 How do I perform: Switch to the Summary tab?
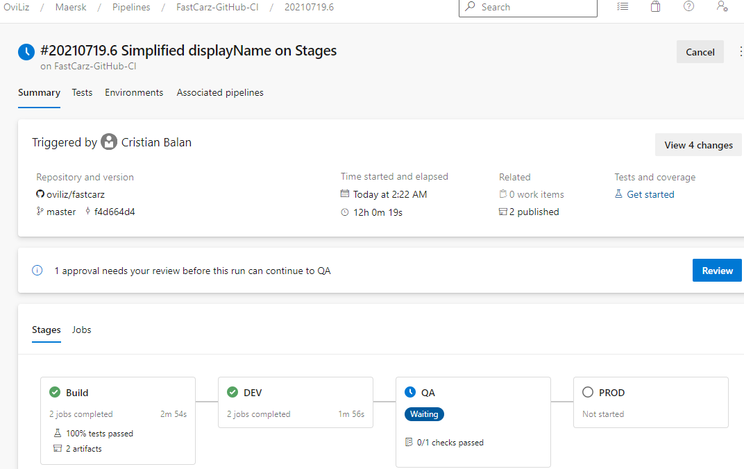pyautogui.click(x=39, y=92)
